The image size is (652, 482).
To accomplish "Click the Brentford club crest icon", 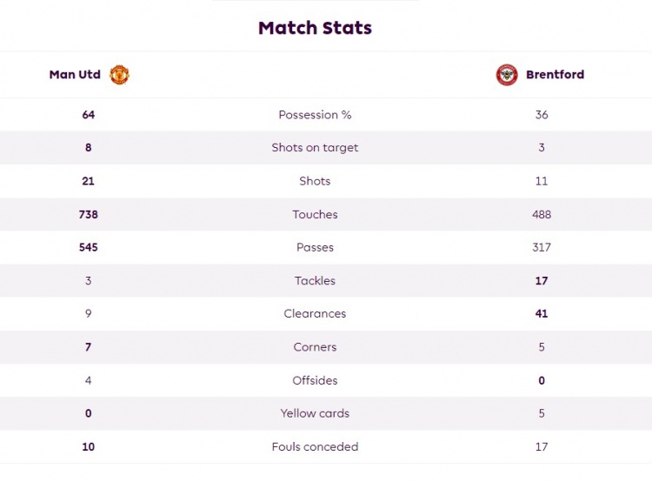I will 507,75.
